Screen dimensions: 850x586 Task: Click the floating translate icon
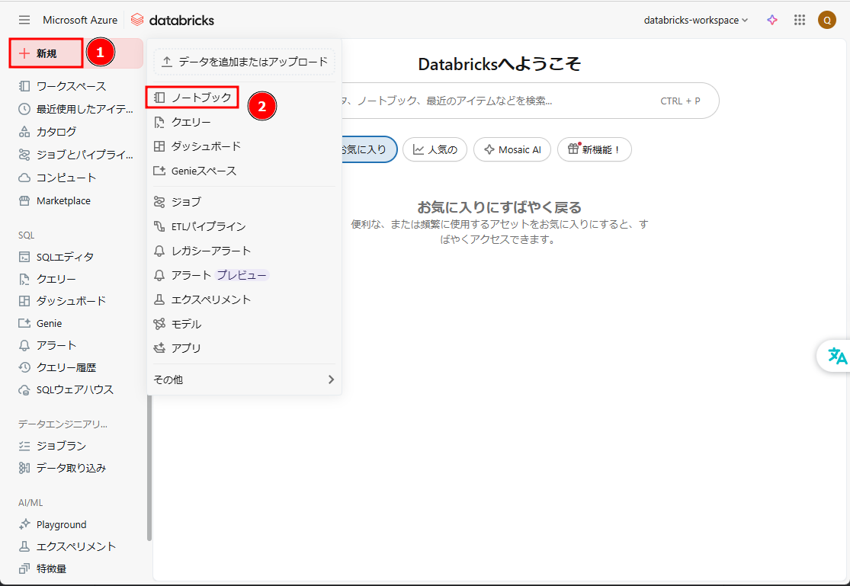coord(837,356)
